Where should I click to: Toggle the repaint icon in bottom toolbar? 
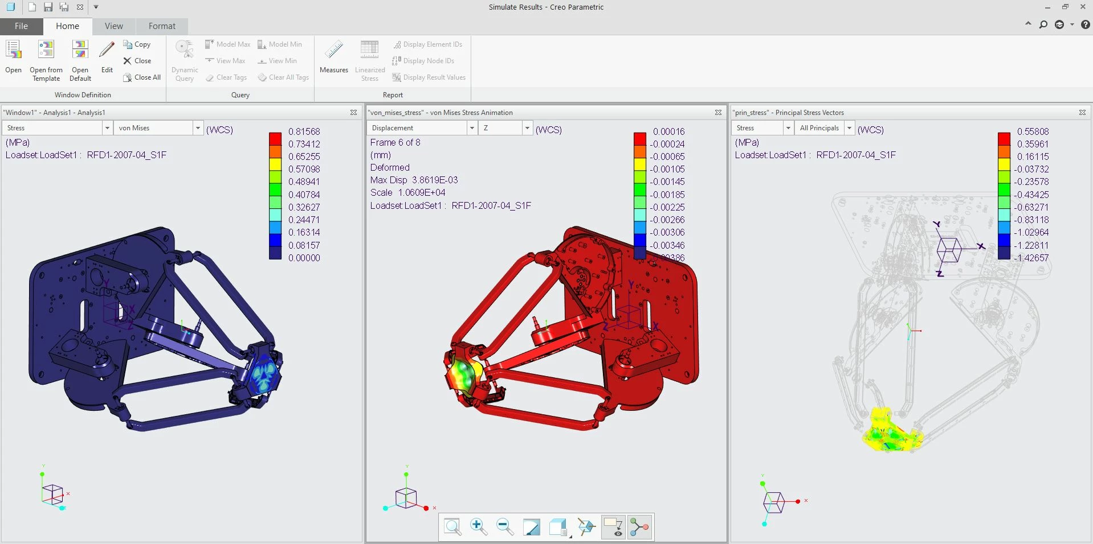531,527
